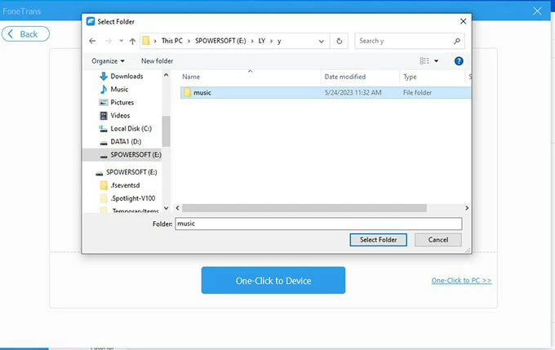555x350 pixels.
Task: Click the Cancel button
Action: click(438, 240)
